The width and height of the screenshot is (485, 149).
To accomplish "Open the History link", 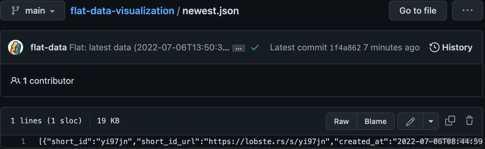I will click(451, 48).
